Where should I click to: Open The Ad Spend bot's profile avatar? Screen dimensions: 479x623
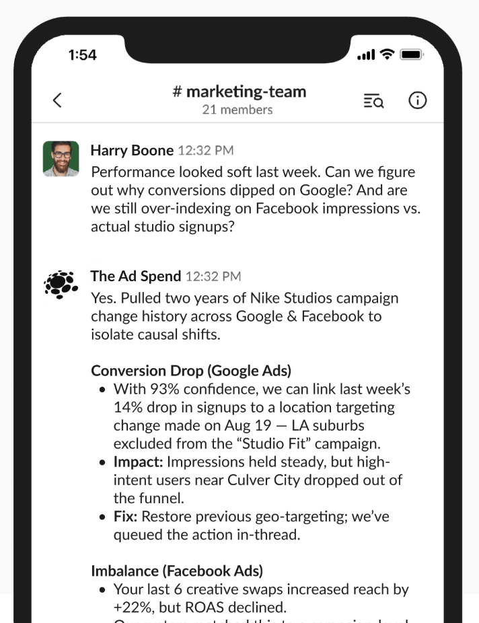(61, 279)
